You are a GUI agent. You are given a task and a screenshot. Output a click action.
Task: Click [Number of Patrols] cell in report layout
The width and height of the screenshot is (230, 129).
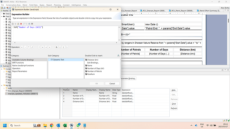(x=131, y=54)
